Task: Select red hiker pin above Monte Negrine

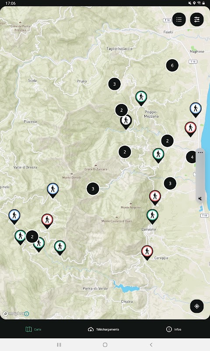Action: tap(155, 198)
